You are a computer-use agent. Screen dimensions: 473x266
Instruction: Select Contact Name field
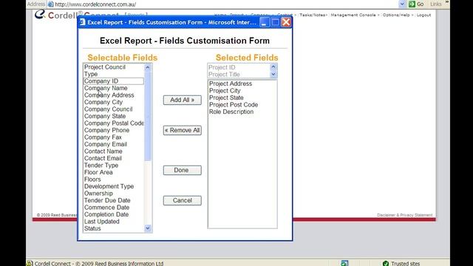pyautogui.click(x=114, y=151)
